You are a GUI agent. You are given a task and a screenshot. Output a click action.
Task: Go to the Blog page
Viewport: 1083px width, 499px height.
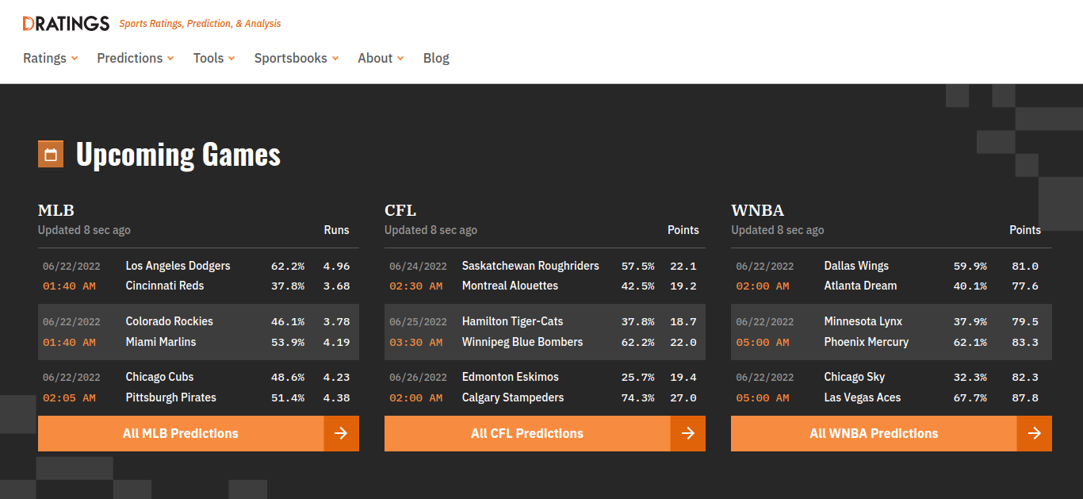(x=436, y=58)
